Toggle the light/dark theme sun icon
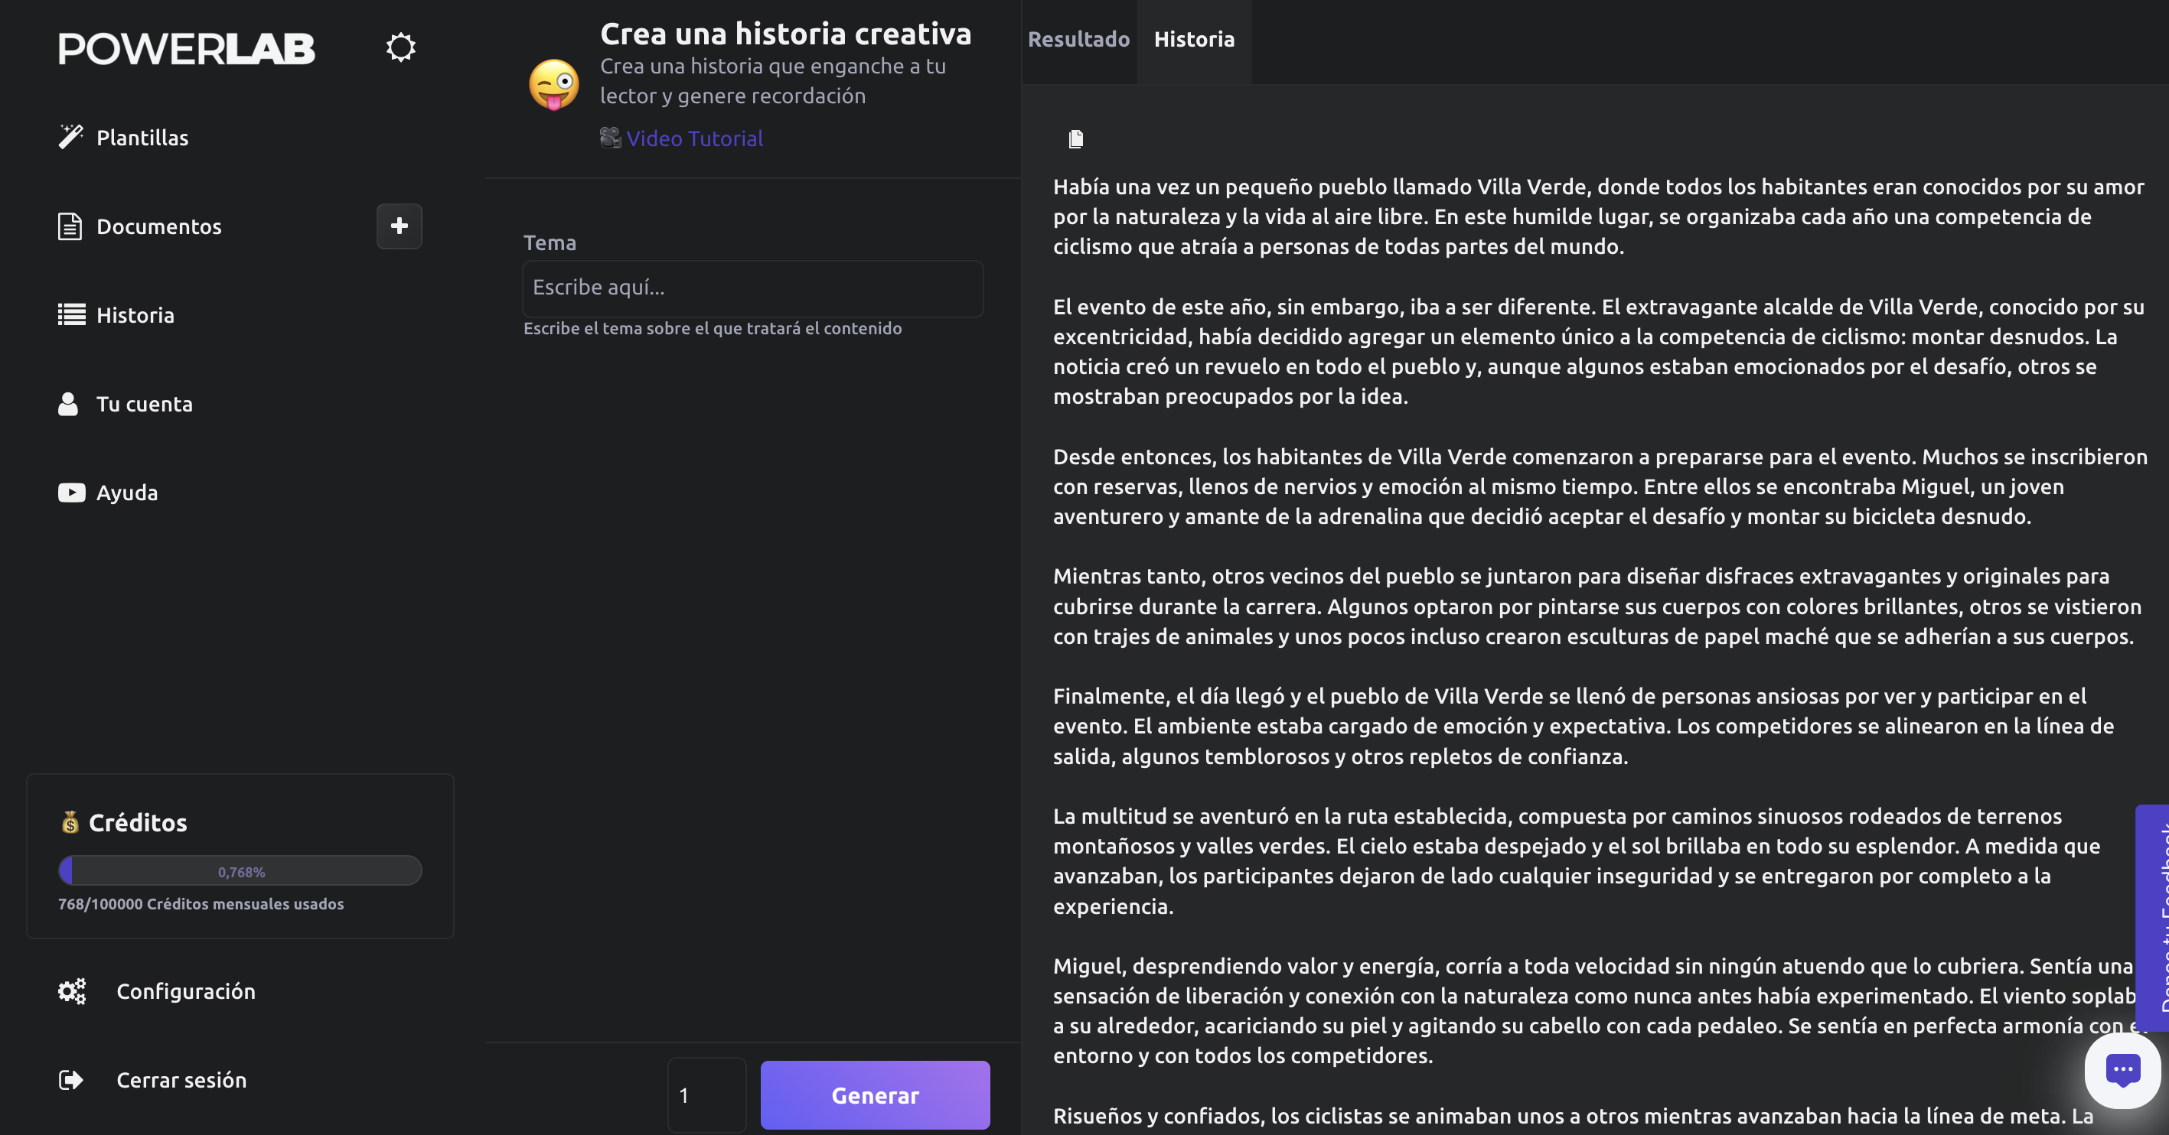The image size is (2169, 1135). pyautogui.click(x=401, y=47)
